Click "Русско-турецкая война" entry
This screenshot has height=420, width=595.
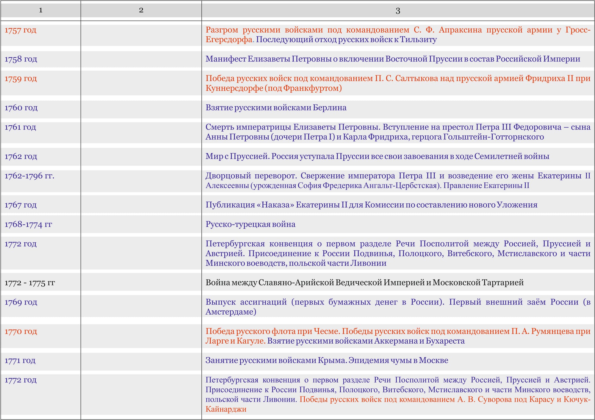tap(250, 224)
